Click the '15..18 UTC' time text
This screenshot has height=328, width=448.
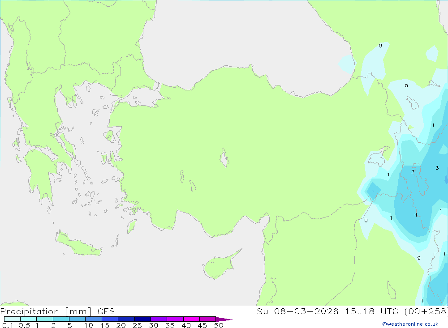[371, 311]
